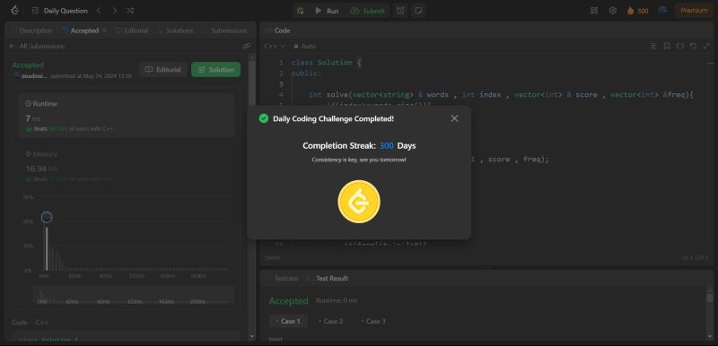Go to the previous question arrow
Image resolution: width=718 pixels, height=346 pixels.
point(99,11)
